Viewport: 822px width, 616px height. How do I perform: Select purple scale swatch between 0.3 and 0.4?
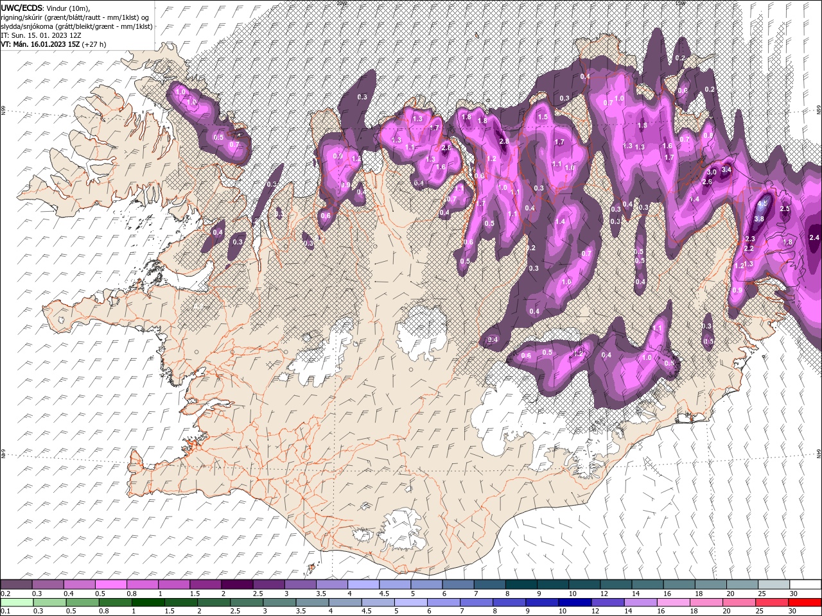point(48,585)
